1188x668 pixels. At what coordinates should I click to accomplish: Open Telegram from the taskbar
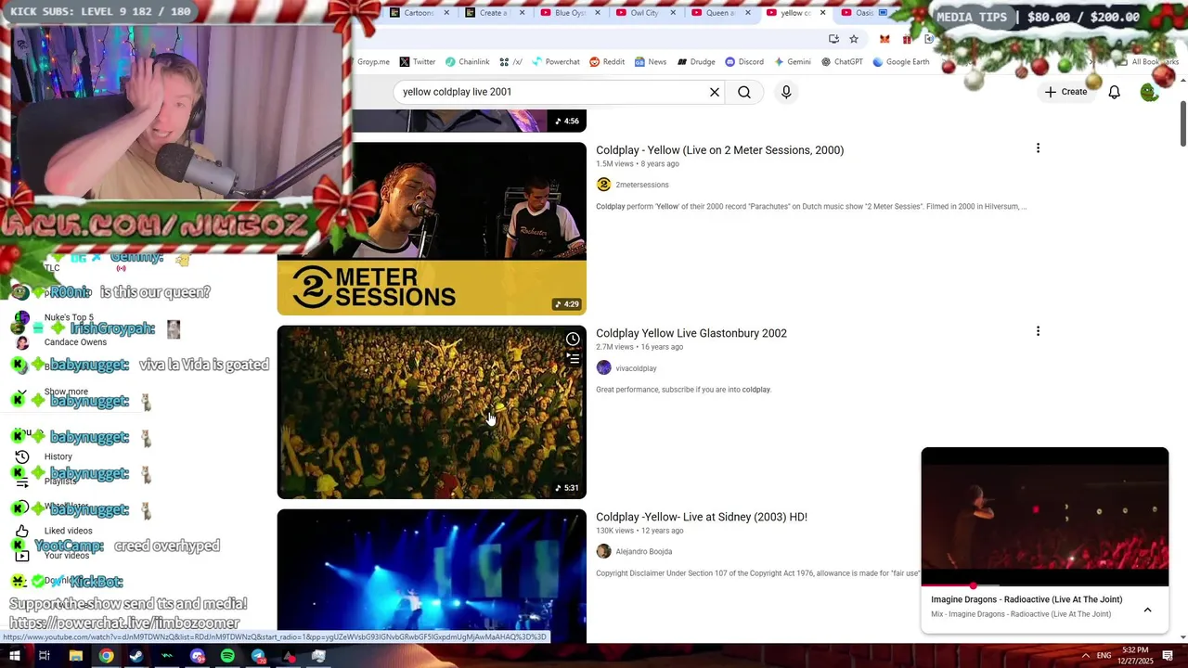pos(258,656)
